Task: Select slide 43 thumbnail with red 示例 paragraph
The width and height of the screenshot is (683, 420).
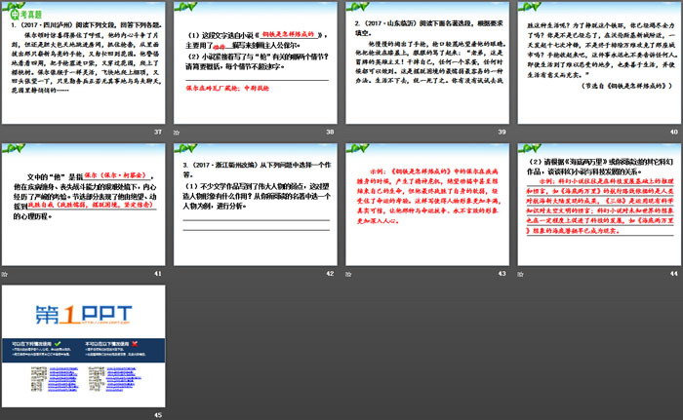Action: click(427, 205)
